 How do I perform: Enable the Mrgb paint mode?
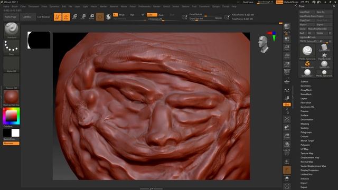point(122,15)
